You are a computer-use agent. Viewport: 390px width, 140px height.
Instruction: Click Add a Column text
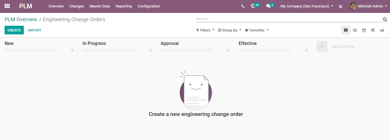[x=343, y=46]
